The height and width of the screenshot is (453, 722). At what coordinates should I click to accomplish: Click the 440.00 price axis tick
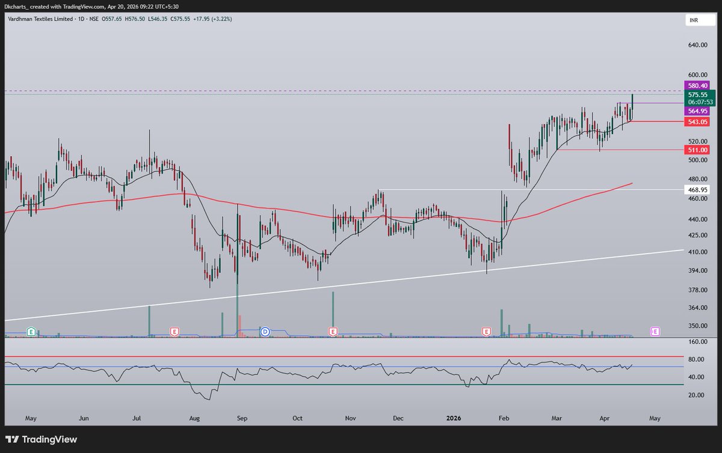697,219
